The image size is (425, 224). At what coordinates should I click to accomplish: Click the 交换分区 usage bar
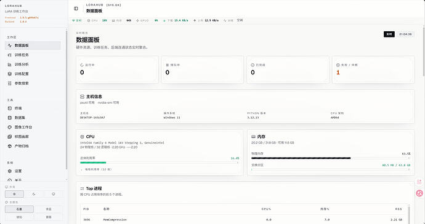[x=331, y=170]
